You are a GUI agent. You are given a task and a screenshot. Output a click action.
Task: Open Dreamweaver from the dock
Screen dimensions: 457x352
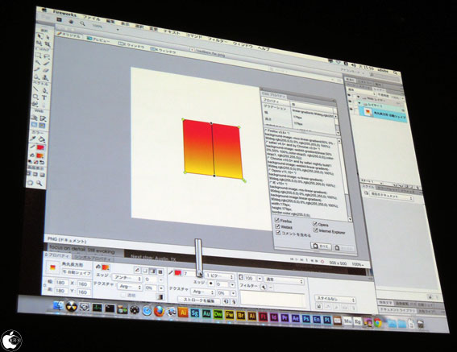pyautogui.click(x=218, y=314)
